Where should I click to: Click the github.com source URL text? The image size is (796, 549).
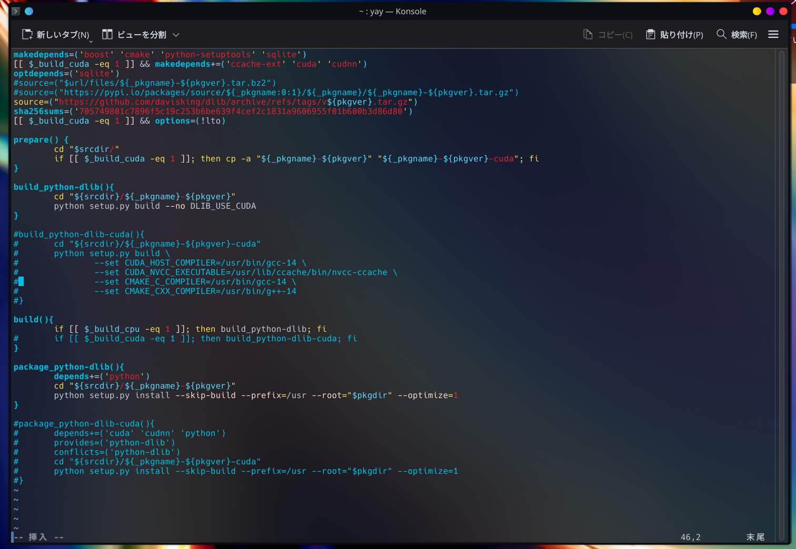(211, 102)
